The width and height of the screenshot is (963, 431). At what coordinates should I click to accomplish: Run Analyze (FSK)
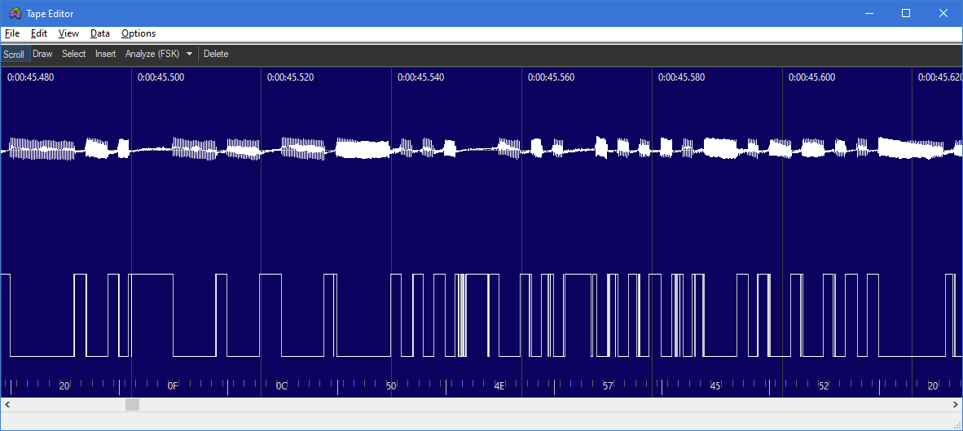pos(152,54)
